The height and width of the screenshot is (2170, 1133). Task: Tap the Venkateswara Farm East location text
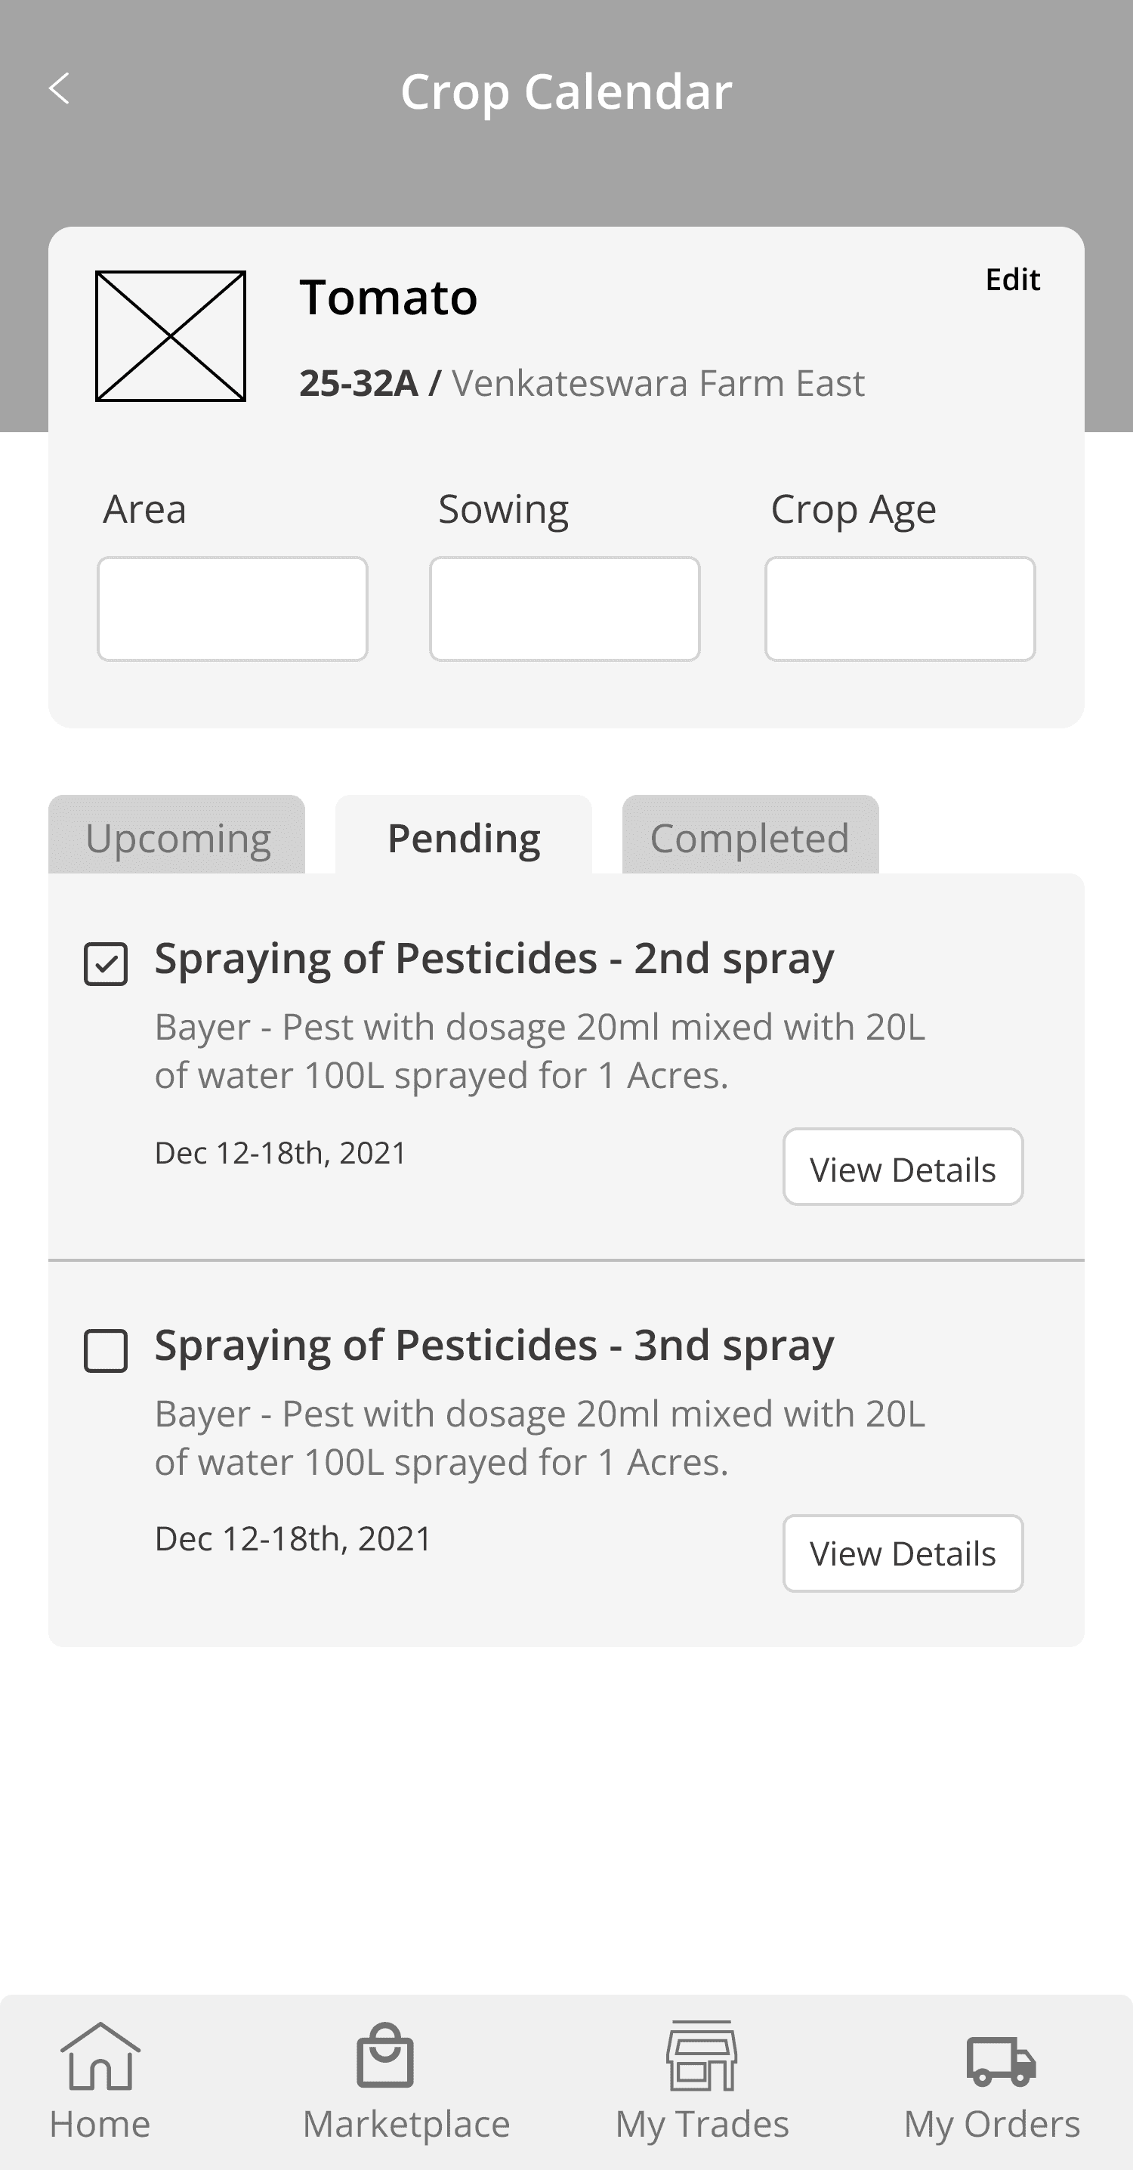pos(658,383)
